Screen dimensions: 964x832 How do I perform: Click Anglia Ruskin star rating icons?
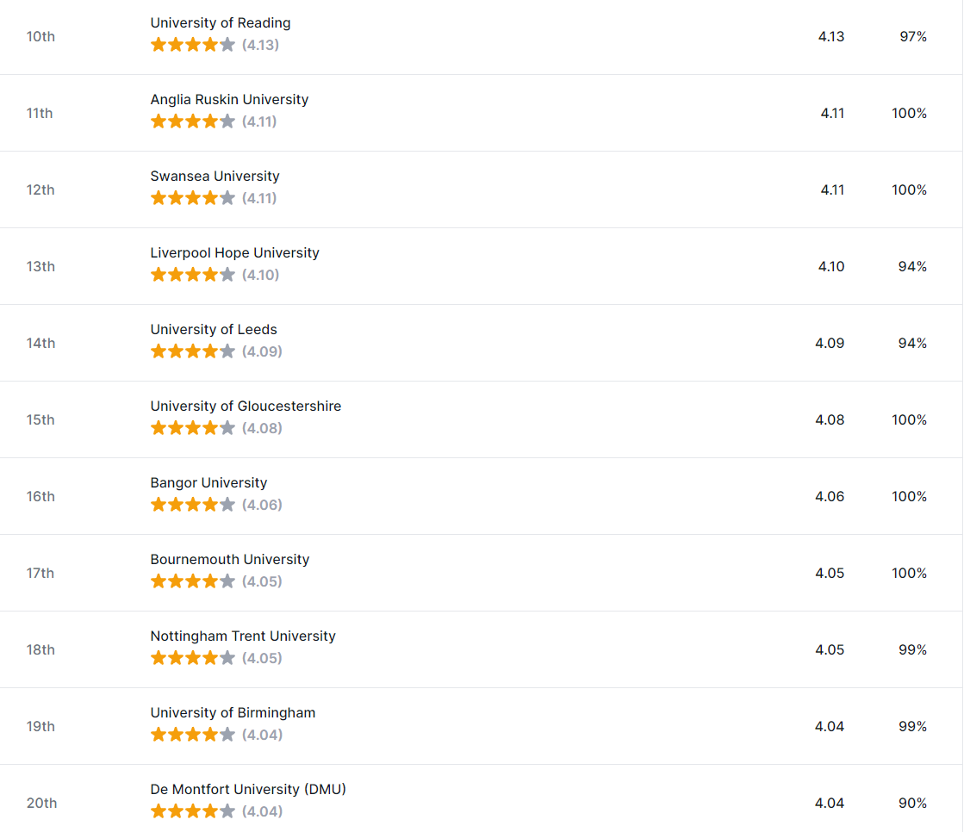(x=193, y=121)
